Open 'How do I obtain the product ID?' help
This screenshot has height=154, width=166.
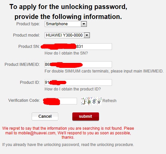(x=73, y=89)
